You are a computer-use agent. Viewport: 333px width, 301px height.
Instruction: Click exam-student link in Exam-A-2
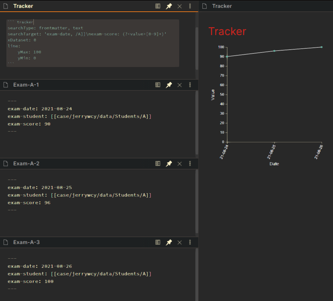tap(101, 195)
